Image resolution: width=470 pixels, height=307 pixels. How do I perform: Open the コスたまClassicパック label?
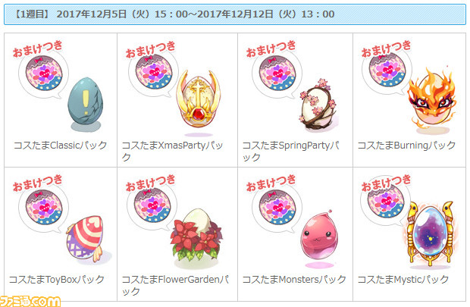[61, 146]
